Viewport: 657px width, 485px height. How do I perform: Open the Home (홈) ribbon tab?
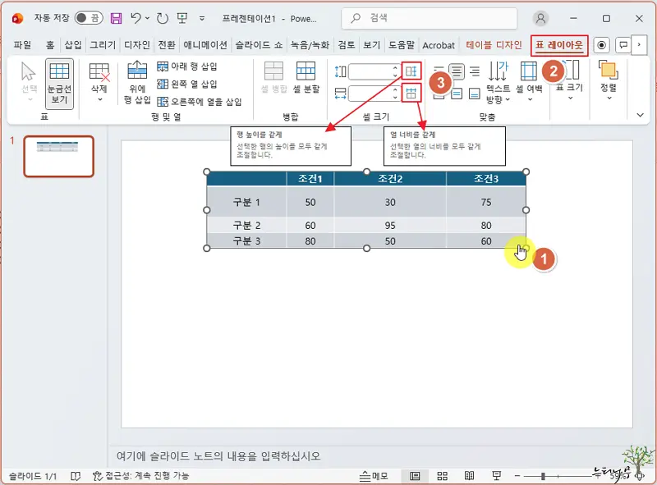coord(49,45)
